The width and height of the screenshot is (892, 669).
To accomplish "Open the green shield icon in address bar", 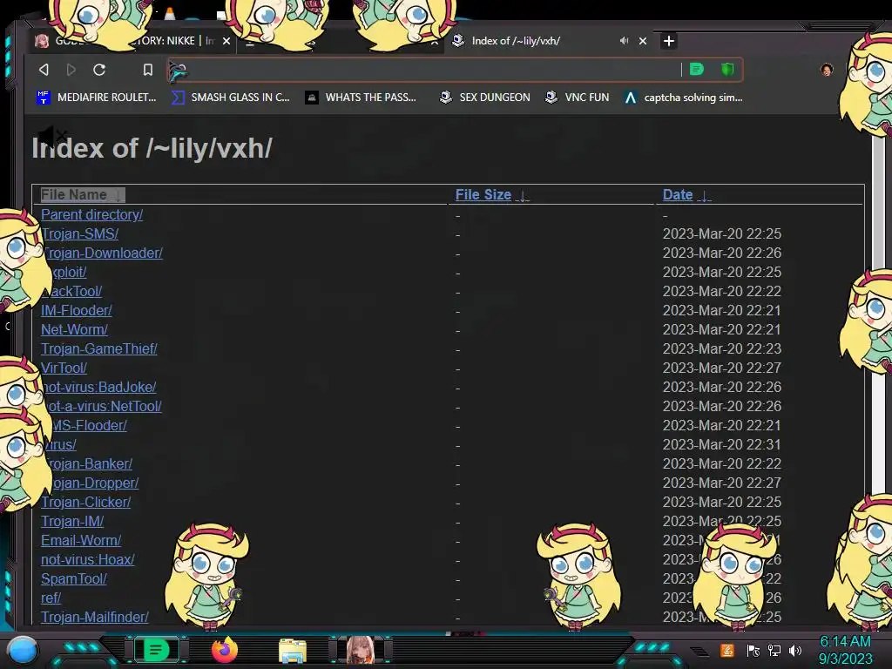I will (x=727, y=70).
